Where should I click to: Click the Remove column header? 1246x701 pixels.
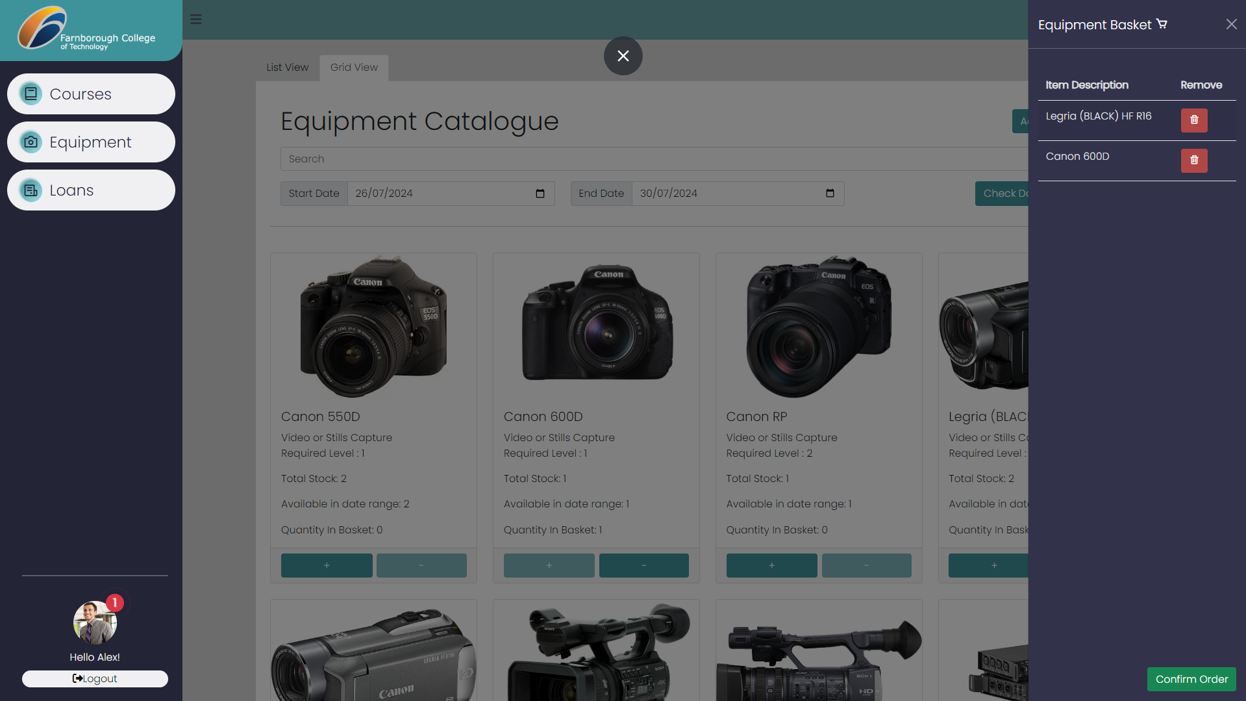tap(1201, 85)
